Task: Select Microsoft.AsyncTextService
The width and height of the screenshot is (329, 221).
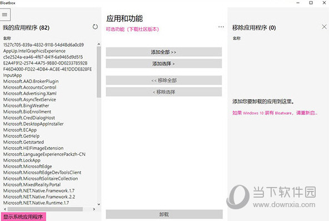Action: (29, 100)
